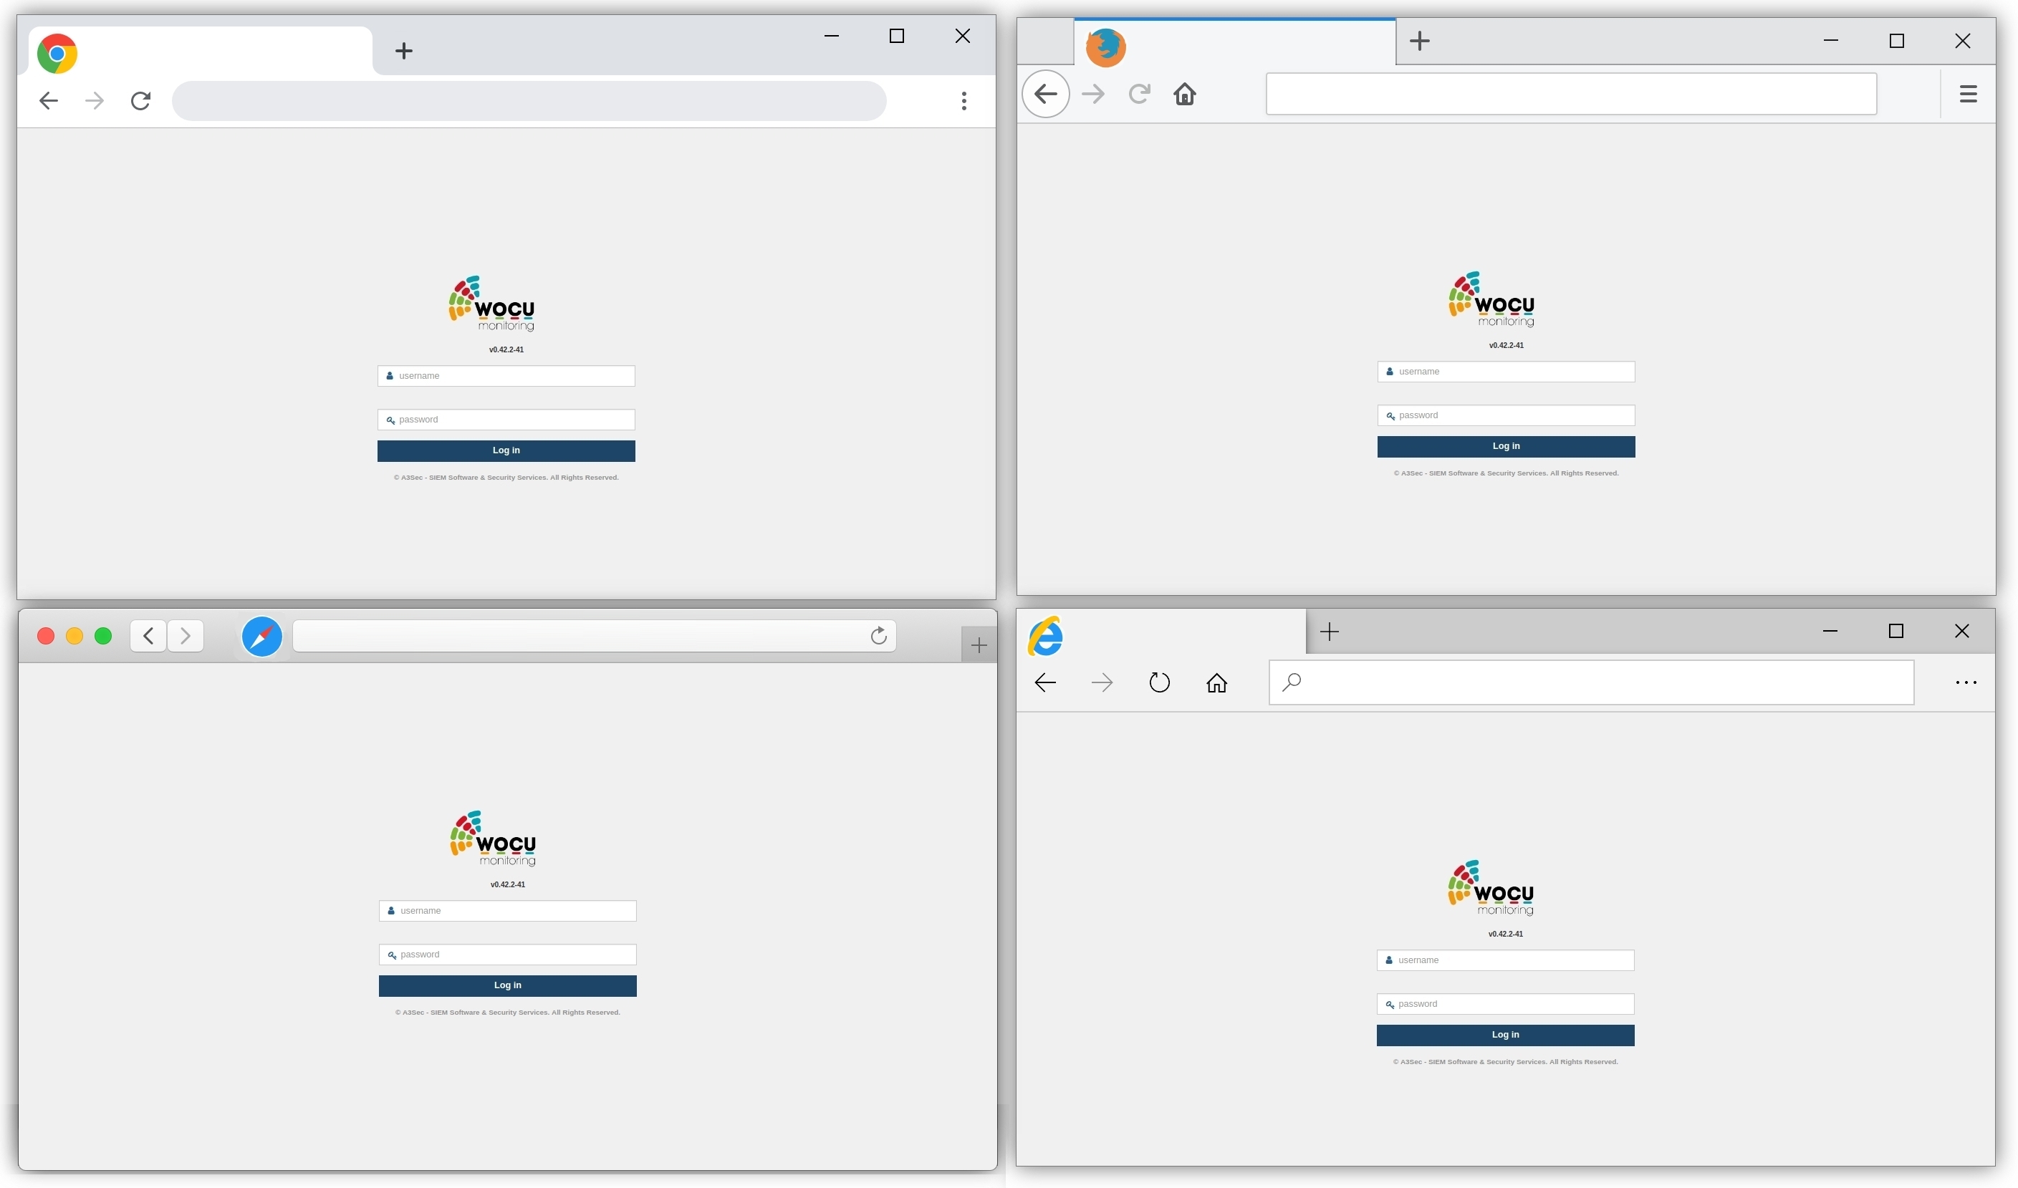The height and width of the screenshot is (1188, 2018).
Task: Click Log in in the Firefox window
Action: [x=1507, y=448]
